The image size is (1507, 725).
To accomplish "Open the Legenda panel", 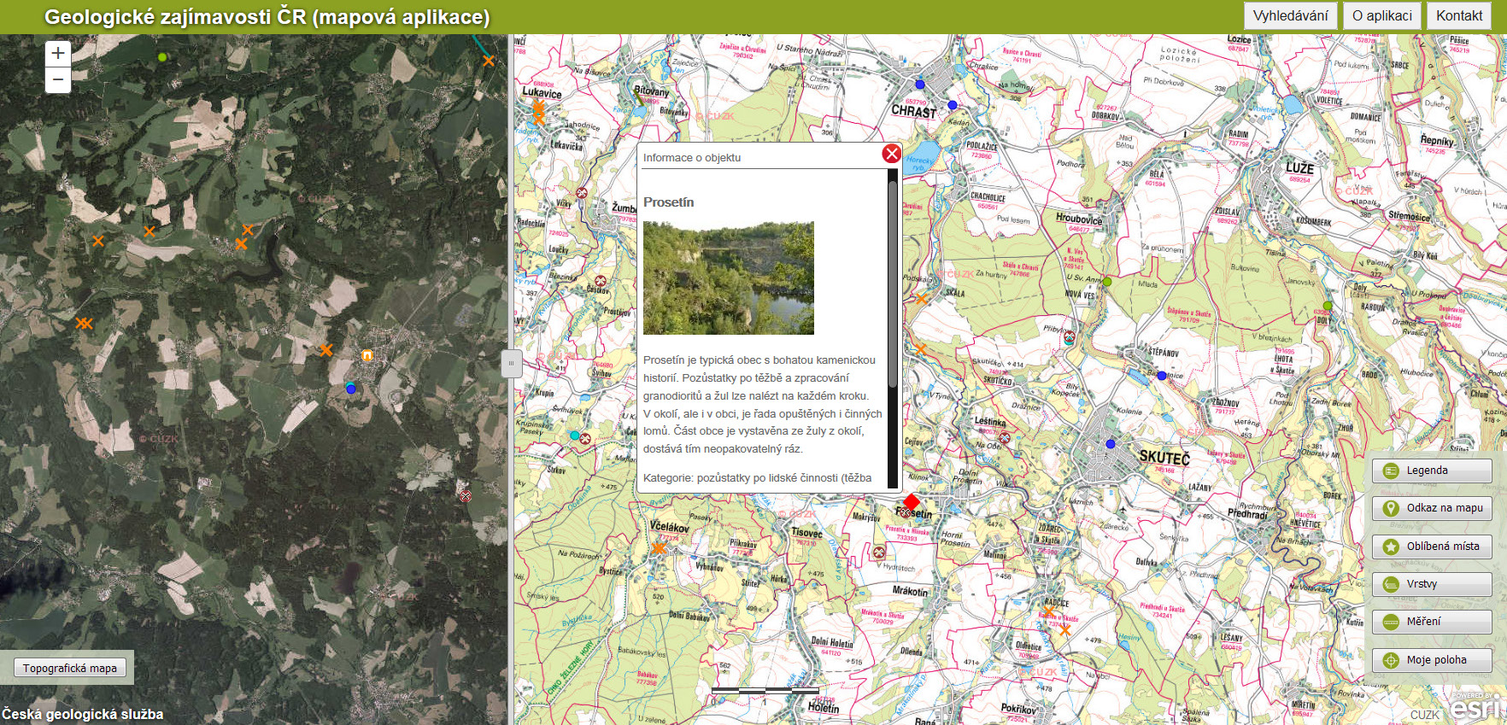I will pyautogui.click(x=1432, y=471).
